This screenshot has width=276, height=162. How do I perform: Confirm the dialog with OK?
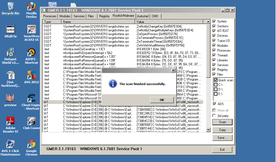point(162,100)
